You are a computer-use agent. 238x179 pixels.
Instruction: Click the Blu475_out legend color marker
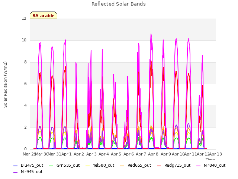[x=16, y=166]
